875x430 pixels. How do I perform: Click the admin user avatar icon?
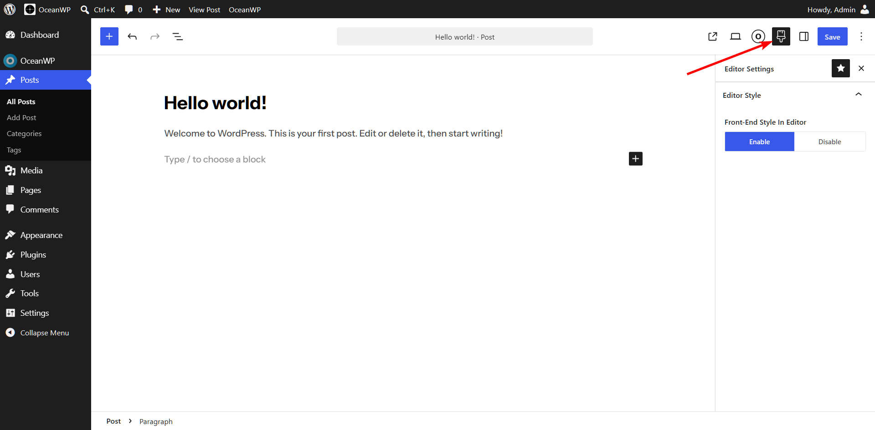click(x=865, y=9)
